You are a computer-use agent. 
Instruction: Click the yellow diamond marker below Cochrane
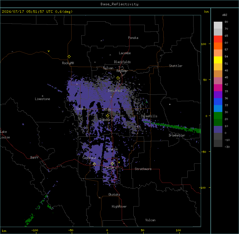point(94,164)
